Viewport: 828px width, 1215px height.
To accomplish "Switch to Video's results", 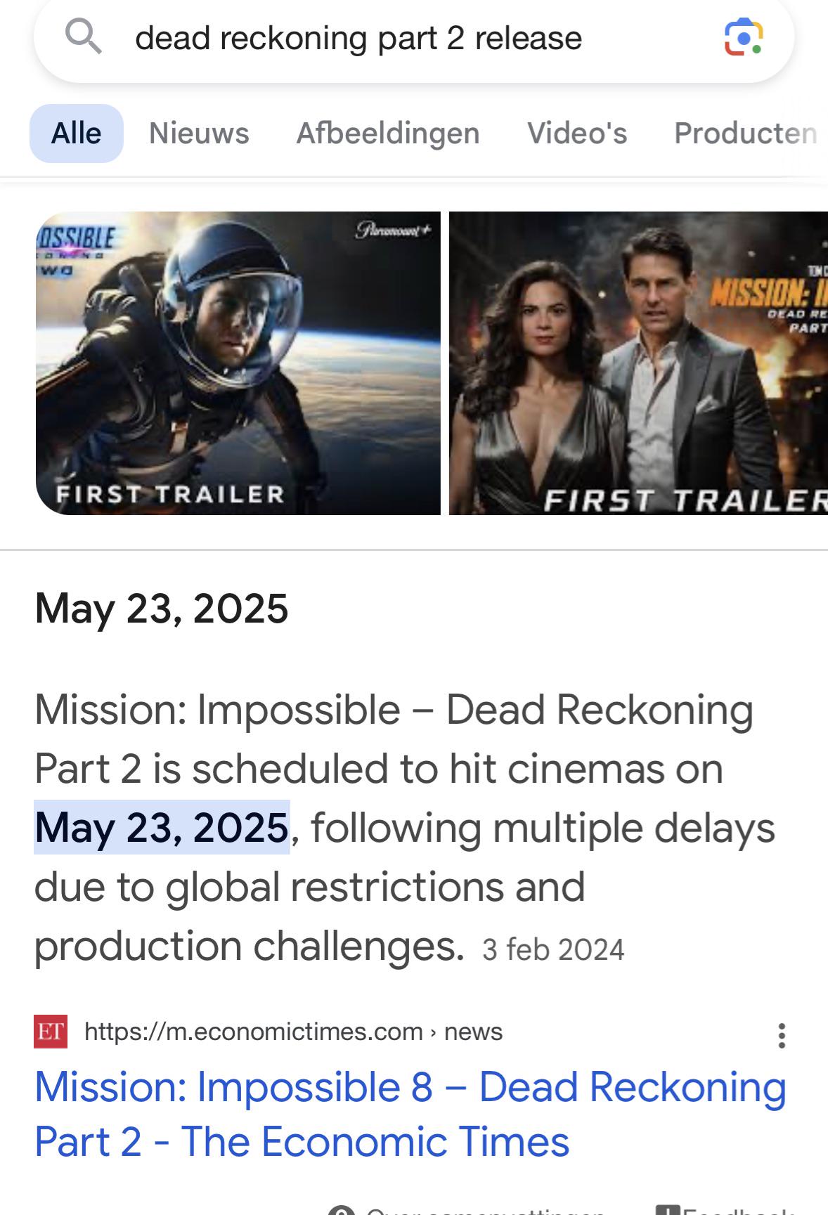I will pyautogui.click(x=577, y=132).
